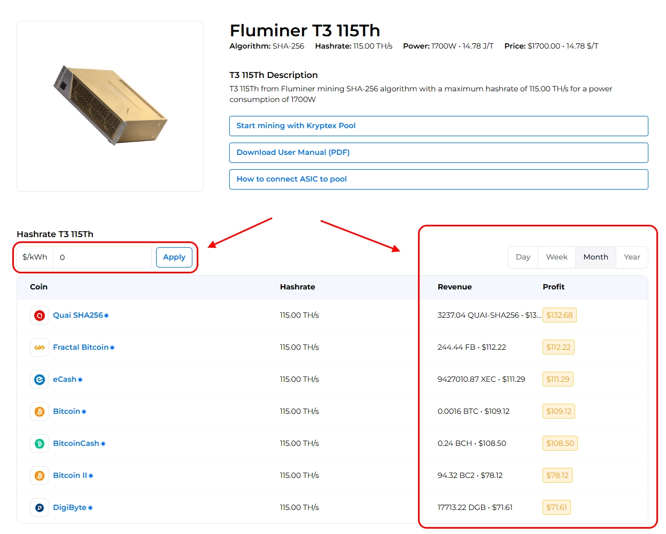
Task: Click the orange Bitcoin coin icon
Action: (x=40, y=412)
